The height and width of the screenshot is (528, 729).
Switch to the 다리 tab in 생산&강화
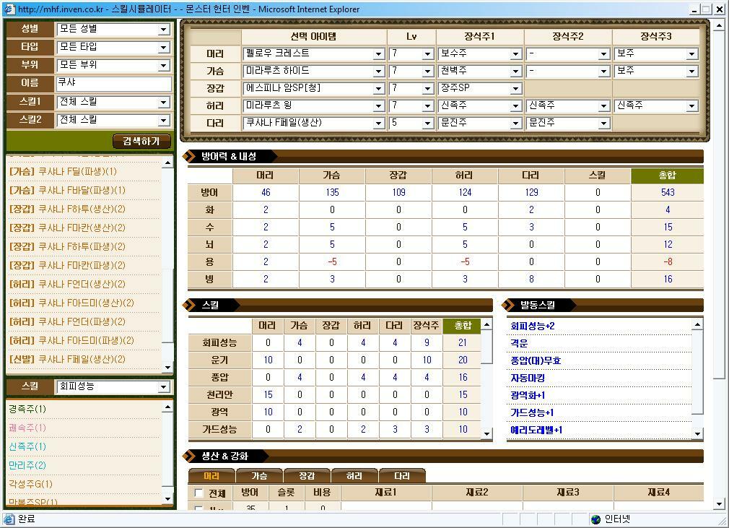[403, 475]
